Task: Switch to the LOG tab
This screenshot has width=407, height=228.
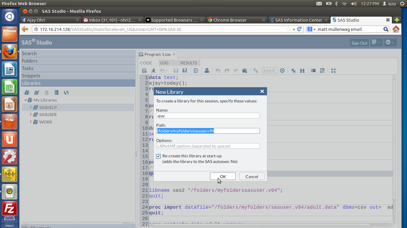Action: [164, 63]
